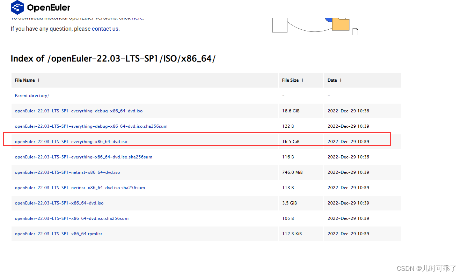Download netinst-x86_64-dvd.iso file

[67, 172]
